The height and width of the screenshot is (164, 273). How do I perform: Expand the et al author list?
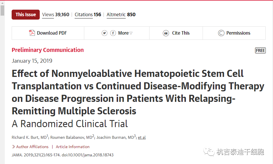pyautogui.click(x=142, y=137)
